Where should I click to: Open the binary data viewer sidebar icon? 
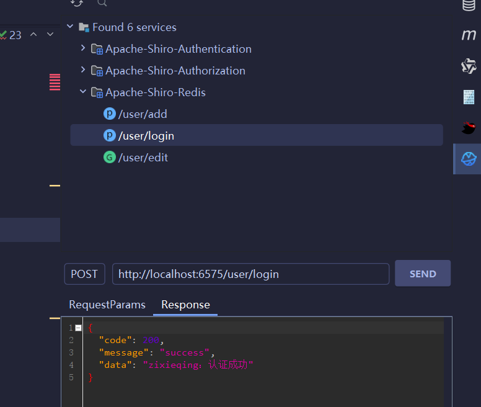[x=469, y=97]
